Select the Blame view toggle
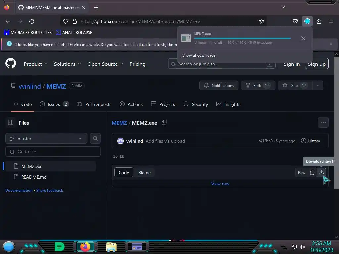The image size is (339, 254). 144,173
